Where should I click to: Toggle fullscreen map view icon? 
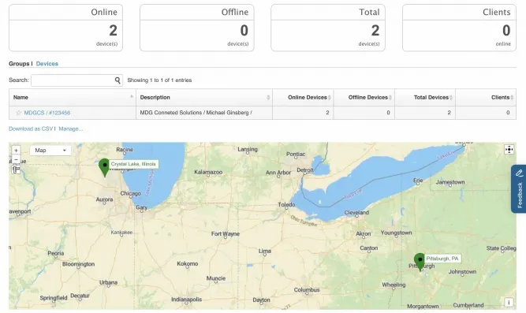(x=509, y=150)
